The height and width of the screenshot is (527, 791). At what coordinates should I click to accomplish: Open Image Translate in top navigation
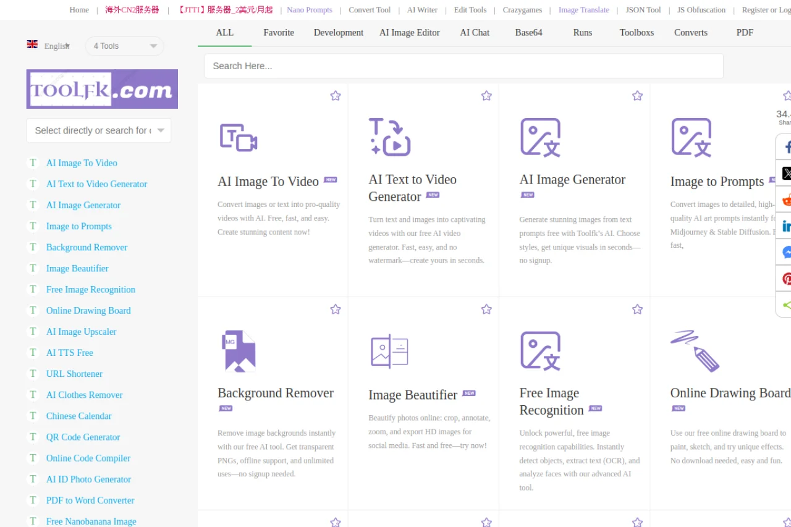(x=584, y=10)
